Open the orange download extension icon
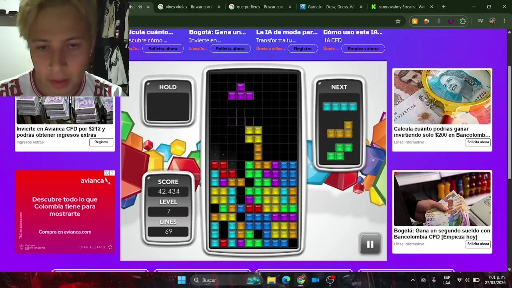This screenshot has height=288, width=512. coord(415,21)
